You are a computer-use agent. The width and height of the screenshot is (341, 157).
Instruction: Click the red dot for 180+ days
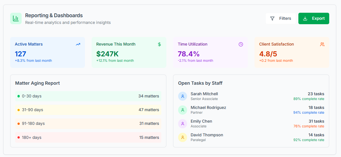pyautogui.click(x=18, y=138)
